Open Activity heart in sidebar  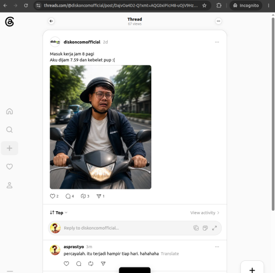9,167
